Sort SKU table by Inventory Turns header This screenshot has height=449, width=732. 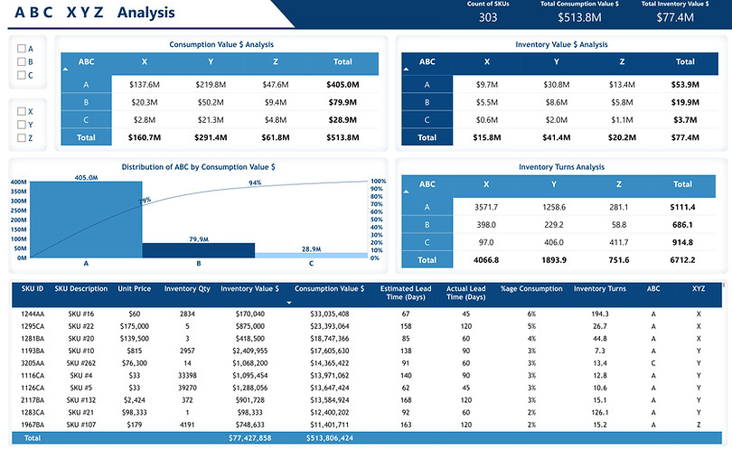click(x=599, y=288)
